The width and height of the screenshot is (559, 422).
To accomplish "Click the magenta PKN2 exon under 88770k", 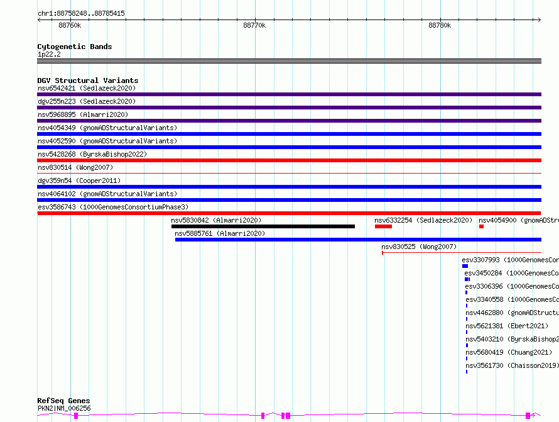I will tap(263, 416).
